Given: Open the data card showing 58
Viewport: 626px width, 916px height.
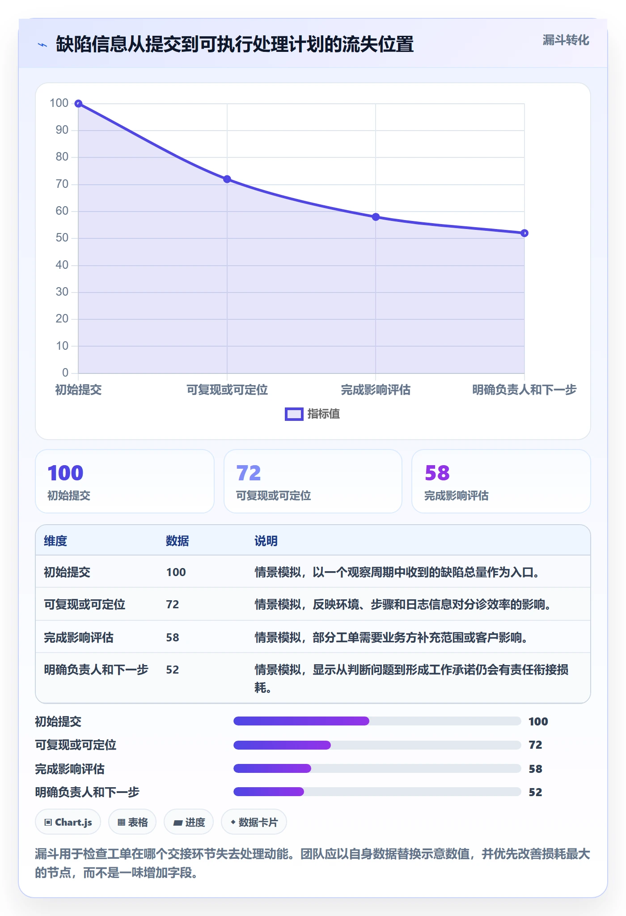Looking at the screenshot, I should [501, 481].
